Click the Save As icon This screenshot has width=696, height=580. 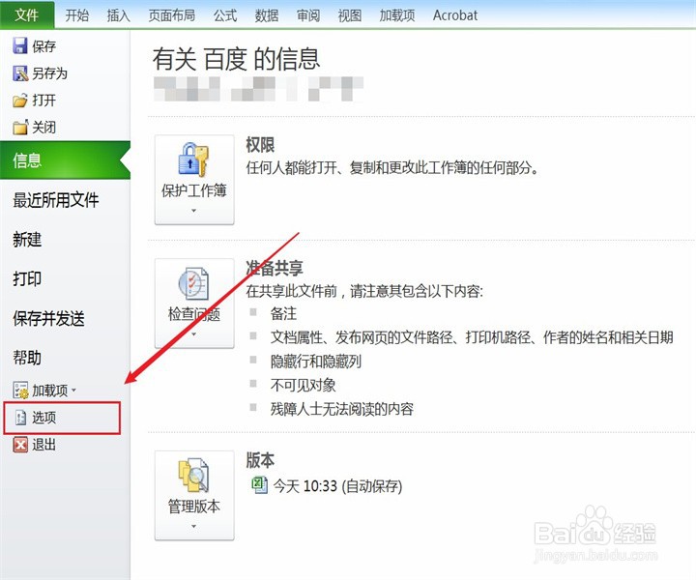click(20, 73)
